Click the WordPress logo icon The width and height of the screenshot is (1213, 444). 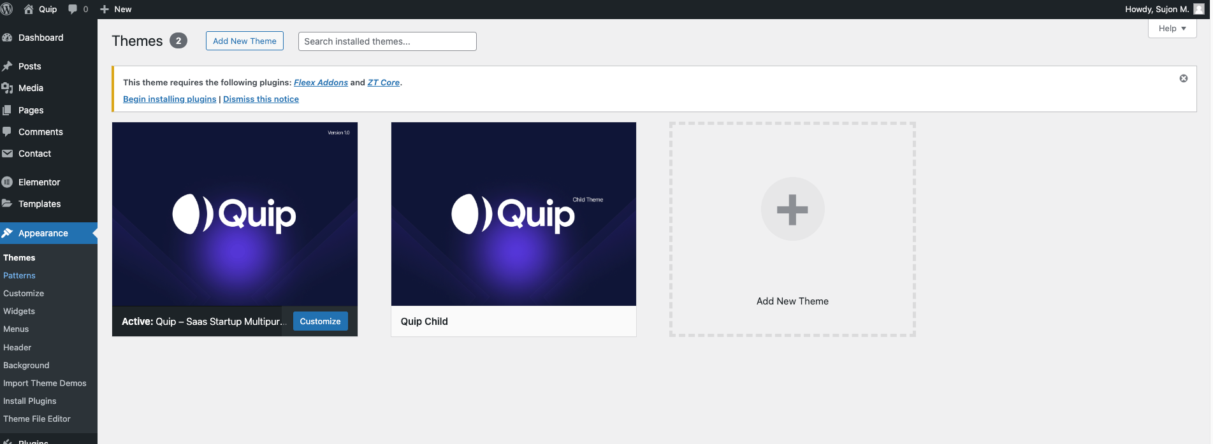tap(7, 9)
